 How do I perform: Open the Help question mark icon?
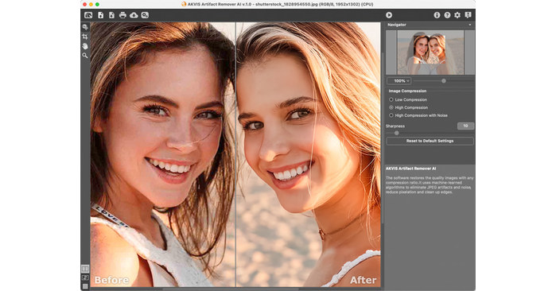pyautogui.click(x=447, y=15)
